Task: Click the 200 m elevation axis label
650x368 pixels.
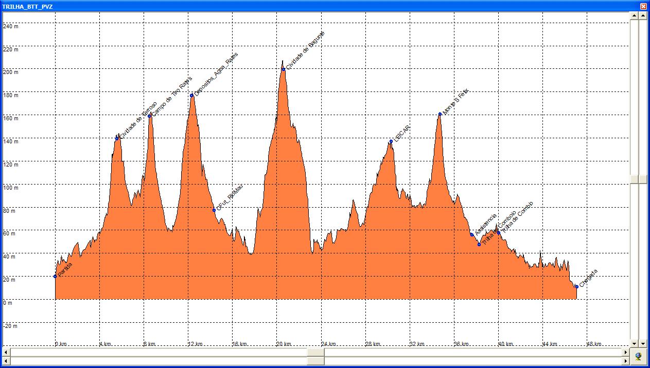Action: click(x=11, y=72)
